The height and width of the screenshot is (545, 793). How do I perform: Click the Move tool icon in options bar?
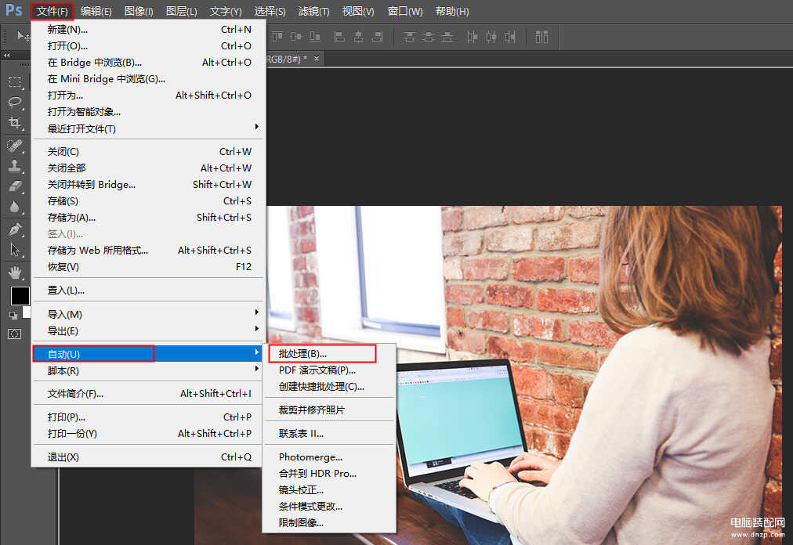[22, 36]
